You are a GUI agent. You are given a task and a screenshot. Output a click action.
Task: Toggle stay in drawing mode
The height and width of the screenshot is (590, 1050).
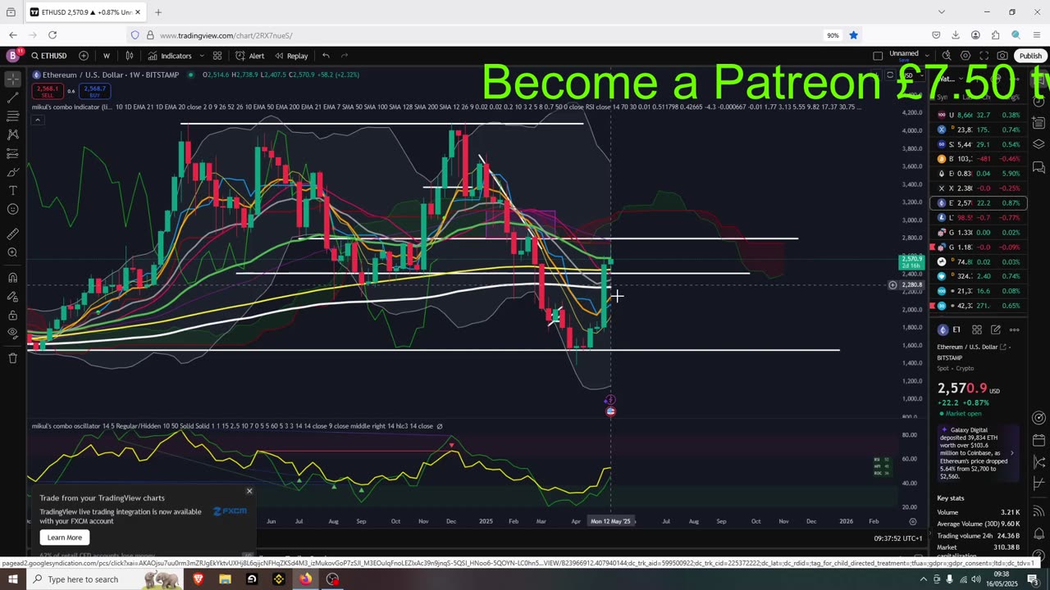[x=12, y=296]
